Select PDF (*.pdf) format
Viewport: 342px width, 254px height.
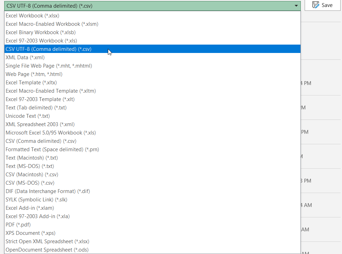[x=152, y=225]
